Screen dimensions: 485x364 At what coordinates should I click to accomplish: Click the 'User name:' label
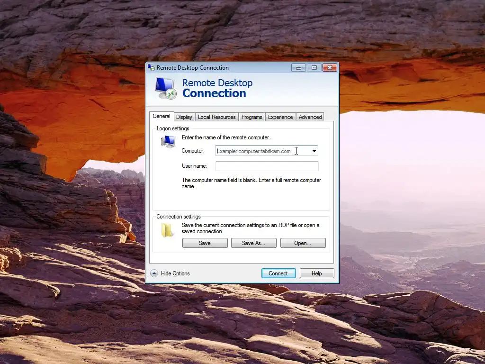[194, 166]
